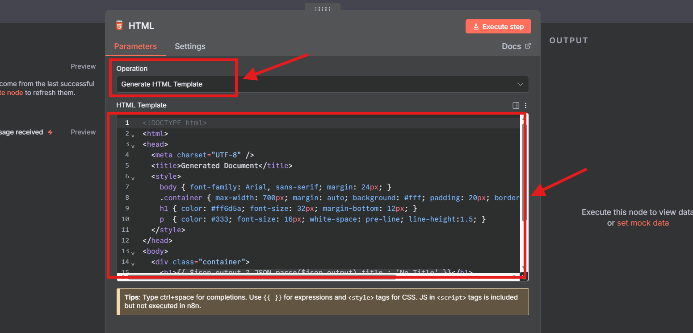Click the external-link icon beside Docs
Viewport: 693px width, 333px height.
[x=528, y=46]
